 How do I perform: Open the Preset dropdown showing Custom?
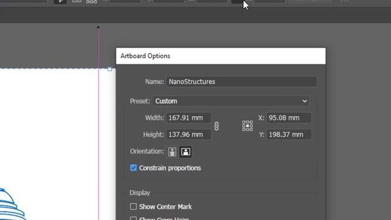click(x=231, y=101)
